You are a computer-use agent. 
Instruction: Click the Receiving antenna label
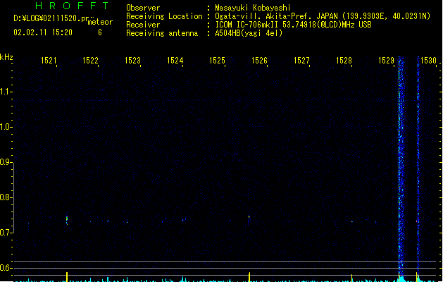coord(162,33)
